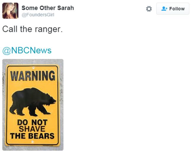Open Some Other Sarah's profile avatar
The image size is (192, 153).
tap(10, 11)
